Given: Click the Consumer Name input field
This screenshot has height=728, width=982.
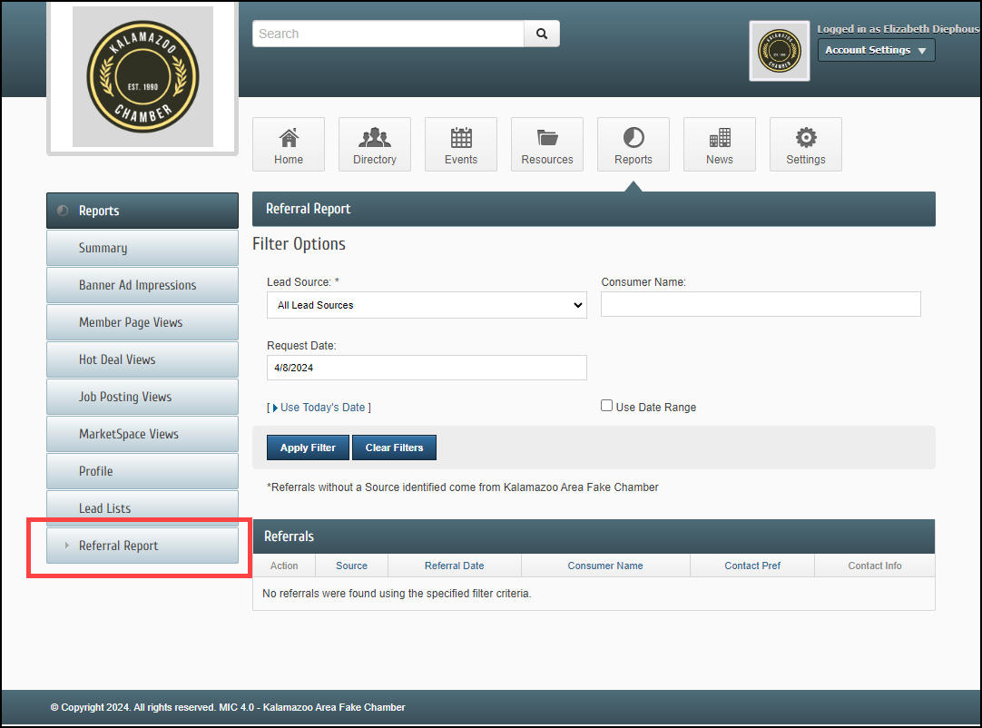Looking at the screenshot, I should point(761,304).
